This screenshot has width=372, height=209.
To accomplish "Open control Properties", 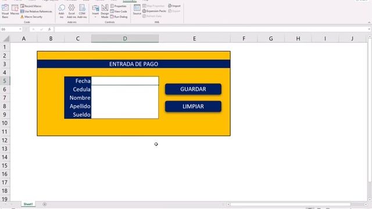I will pos(119,6).
